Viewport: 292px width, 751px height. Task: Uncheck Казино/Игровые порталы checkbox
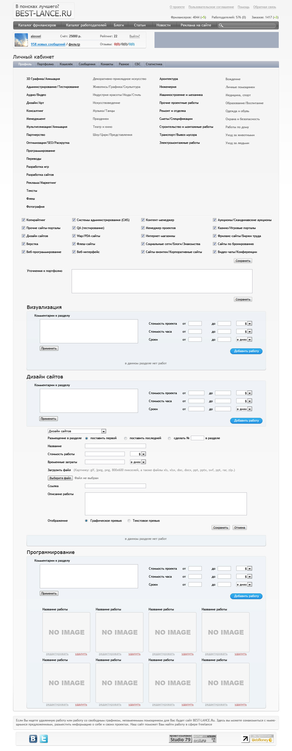[x=215, y=228]
